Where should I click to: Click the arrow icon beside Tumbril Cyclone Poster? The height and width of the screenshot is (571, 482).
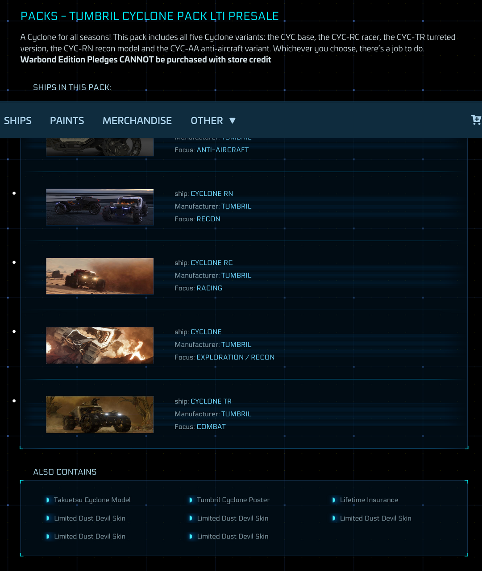tap(191, 500)
